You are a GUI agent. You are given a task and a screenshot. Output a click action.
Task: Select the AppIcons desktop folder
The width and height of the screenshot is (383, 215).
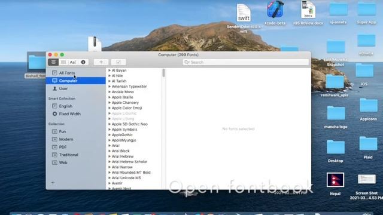[369, 105]
